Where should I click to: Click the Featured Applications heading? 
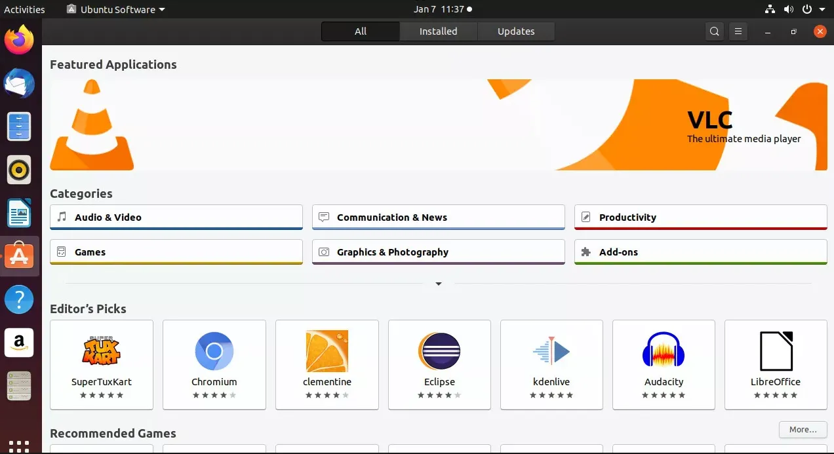(113, 64)
